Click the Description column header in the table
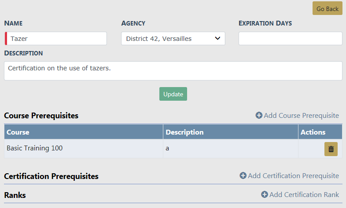This screenshot has width=346, height=208. [184, 132]
